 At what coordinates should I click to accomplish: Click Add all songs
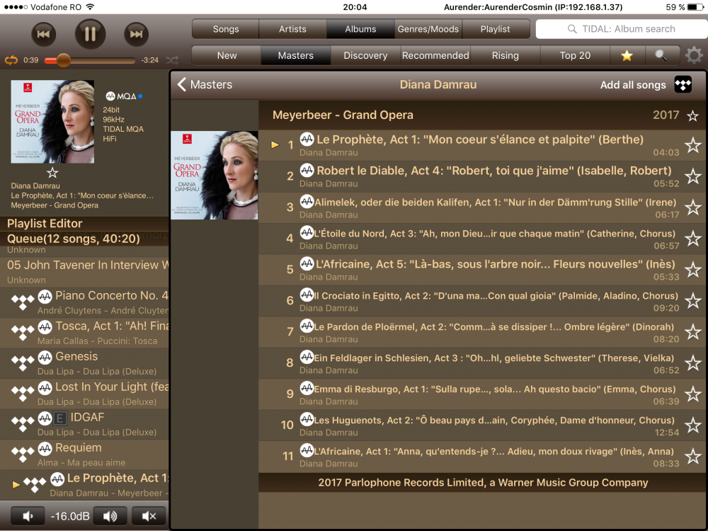pos(632,85)
